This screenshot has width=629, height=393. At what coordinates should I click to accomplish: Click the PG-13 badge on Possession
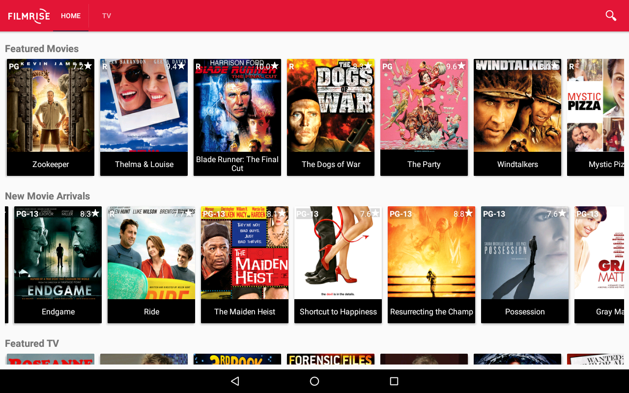[x=494, y=214]
